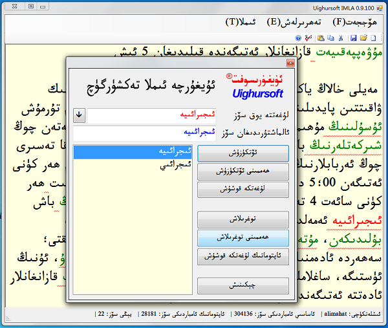Select the second suggestion ئىجرائىي in list
The width and height of the screenshot is (388, 328).
pos(133,166)
